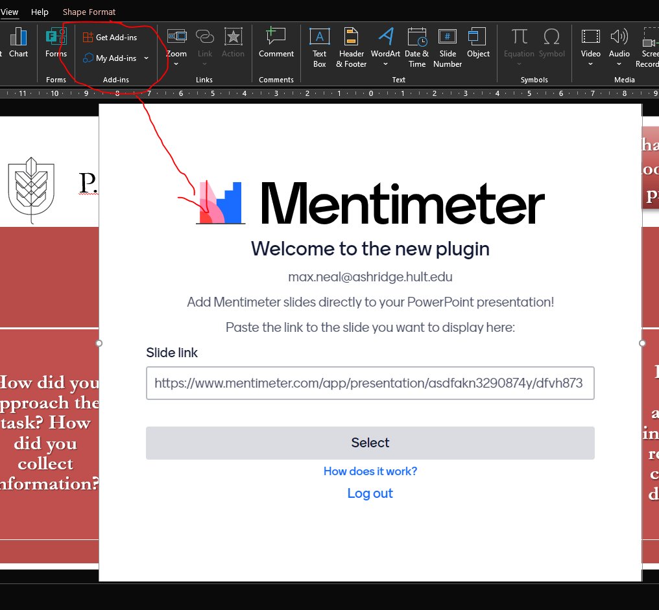
Task: Select the Shape Format tab
Action: [89, 12]
